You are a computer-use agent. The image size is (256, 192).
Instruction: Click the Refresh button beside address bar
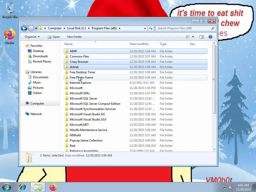[151, 28]
